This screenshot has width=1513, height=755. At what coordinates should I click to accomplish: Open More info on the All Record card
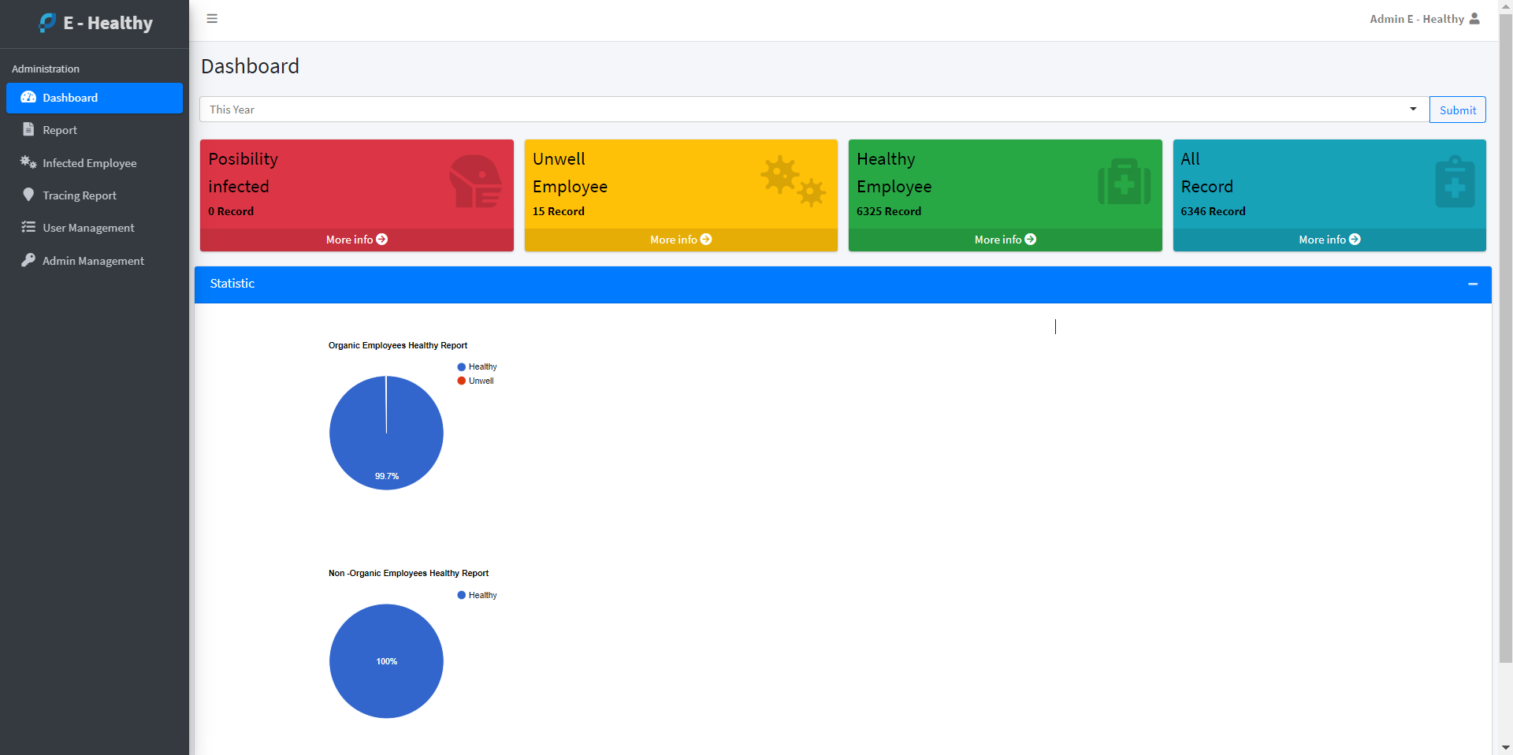pyautogui.click(x=1329, y=240)
